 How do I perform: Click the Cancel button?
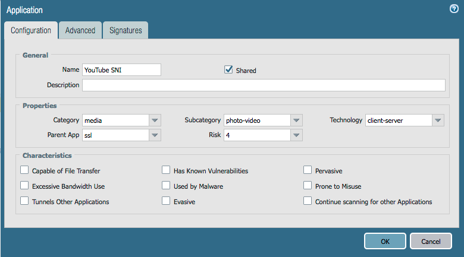coord(430,242)
